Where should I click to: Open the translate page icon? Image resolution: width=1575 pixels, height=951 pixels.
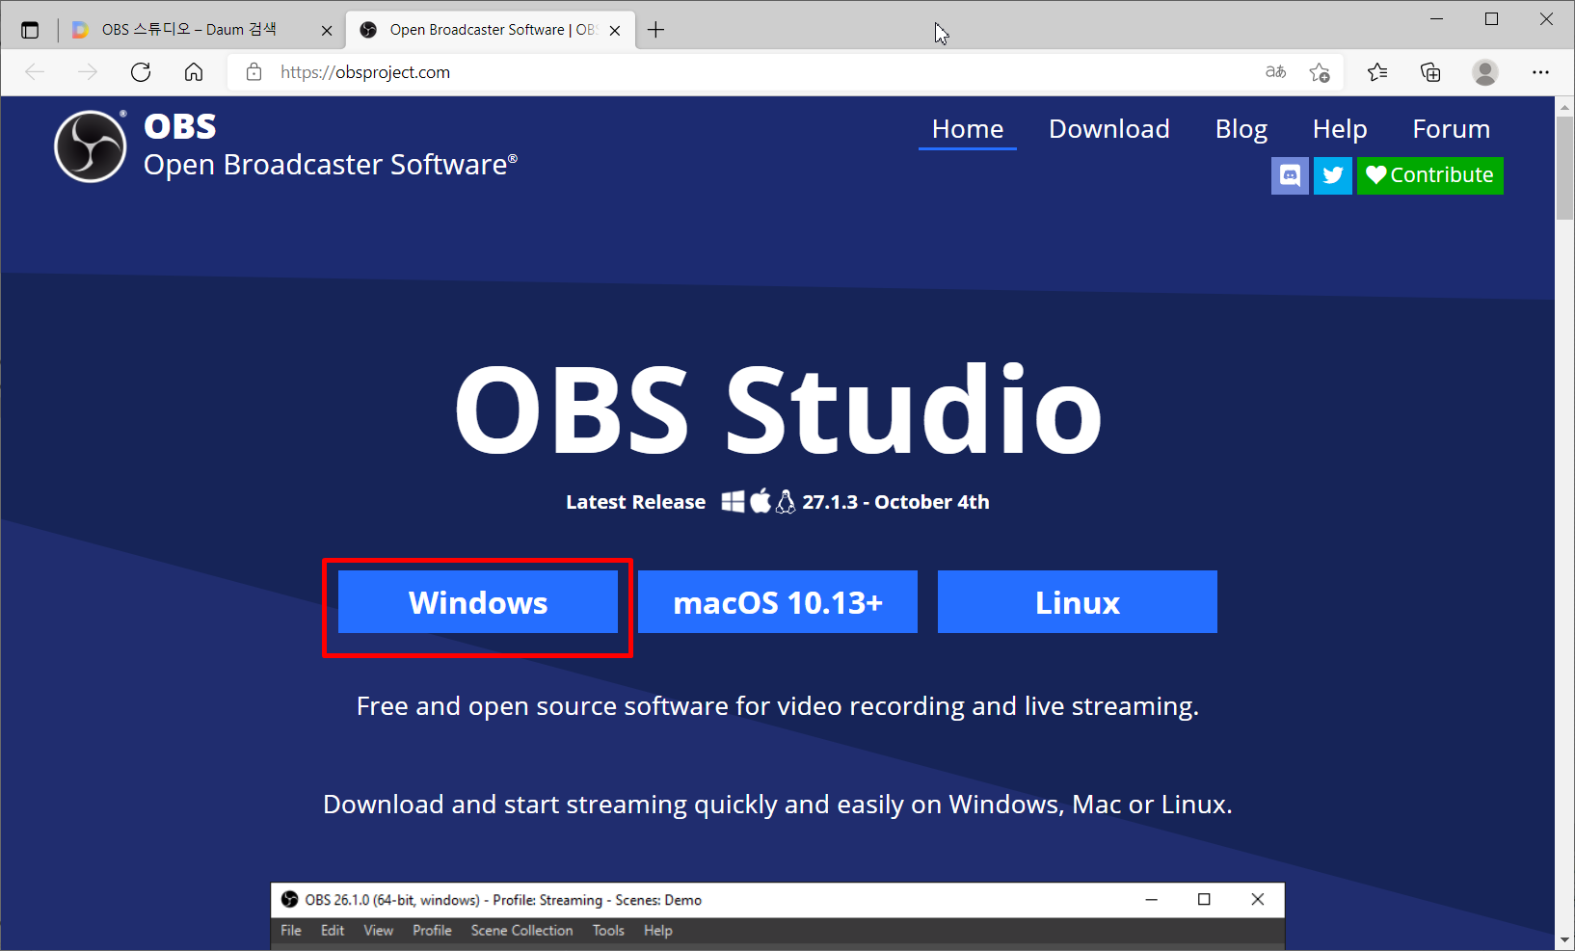point(1275,72)
